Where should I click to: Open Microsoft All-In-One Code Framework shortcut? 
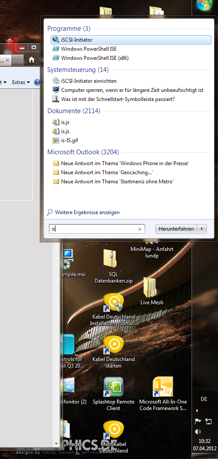coord(163,394)
